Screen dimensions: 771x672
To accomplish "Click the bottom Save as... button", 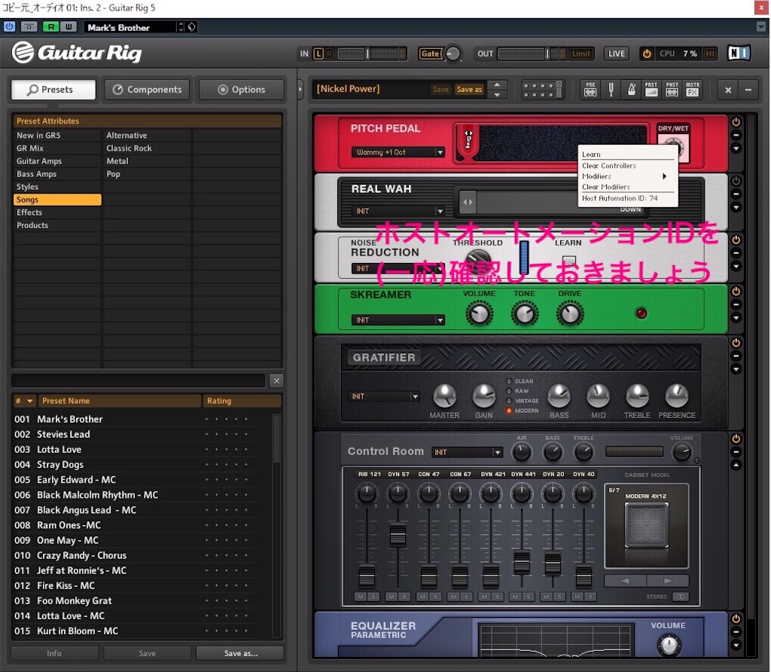I will [x=240, y=653].
